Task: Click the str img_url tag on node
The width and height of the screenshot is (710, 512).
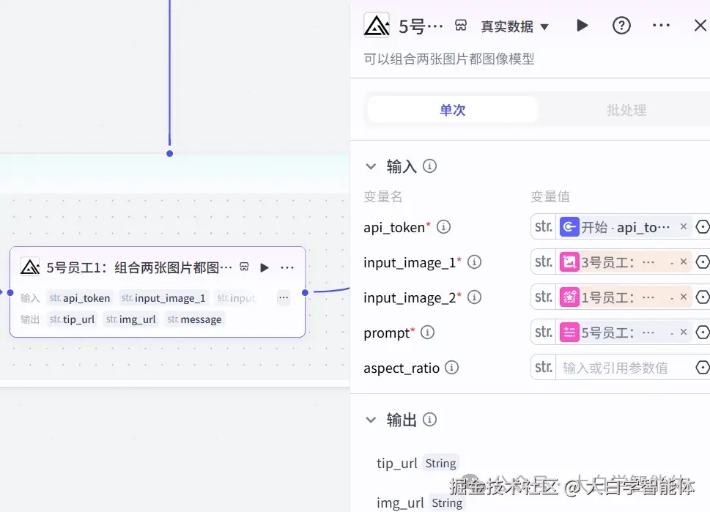Action: [131, 319]
